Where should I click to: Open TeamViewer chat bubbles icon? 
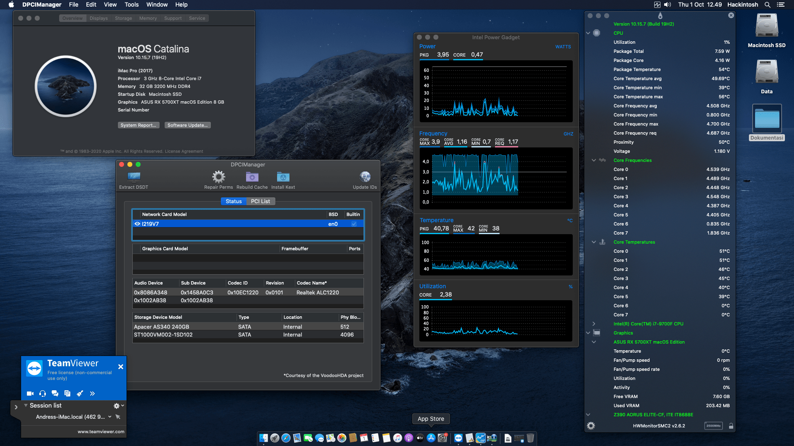55,394
